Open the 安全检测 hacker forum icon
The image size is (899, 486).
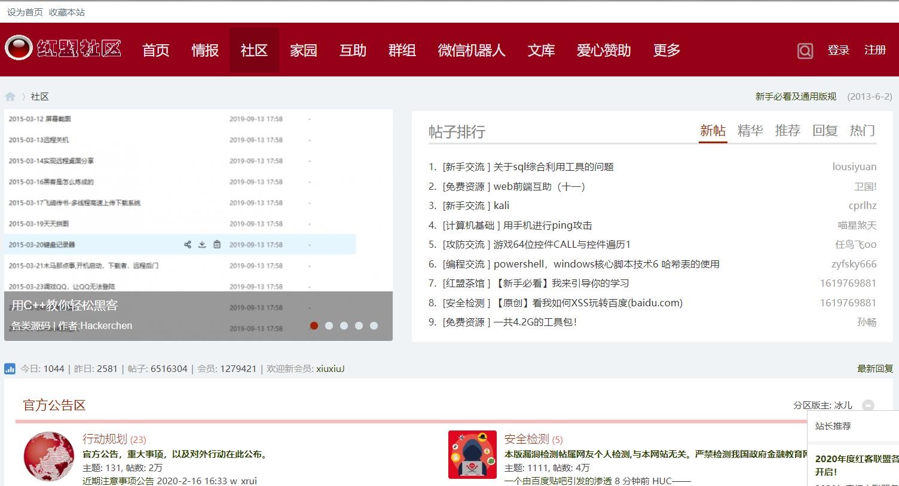pos(472,455)
